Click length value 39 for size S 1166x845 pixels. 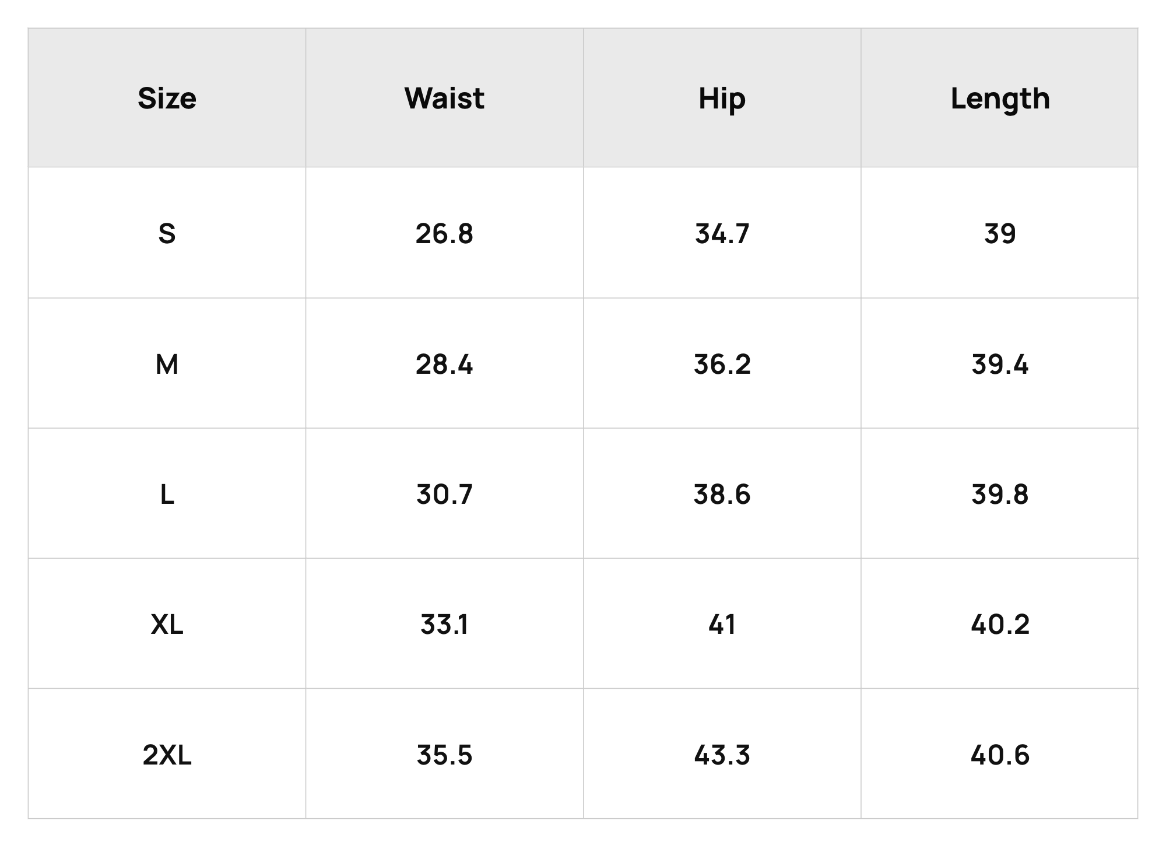coord(1000,233)
